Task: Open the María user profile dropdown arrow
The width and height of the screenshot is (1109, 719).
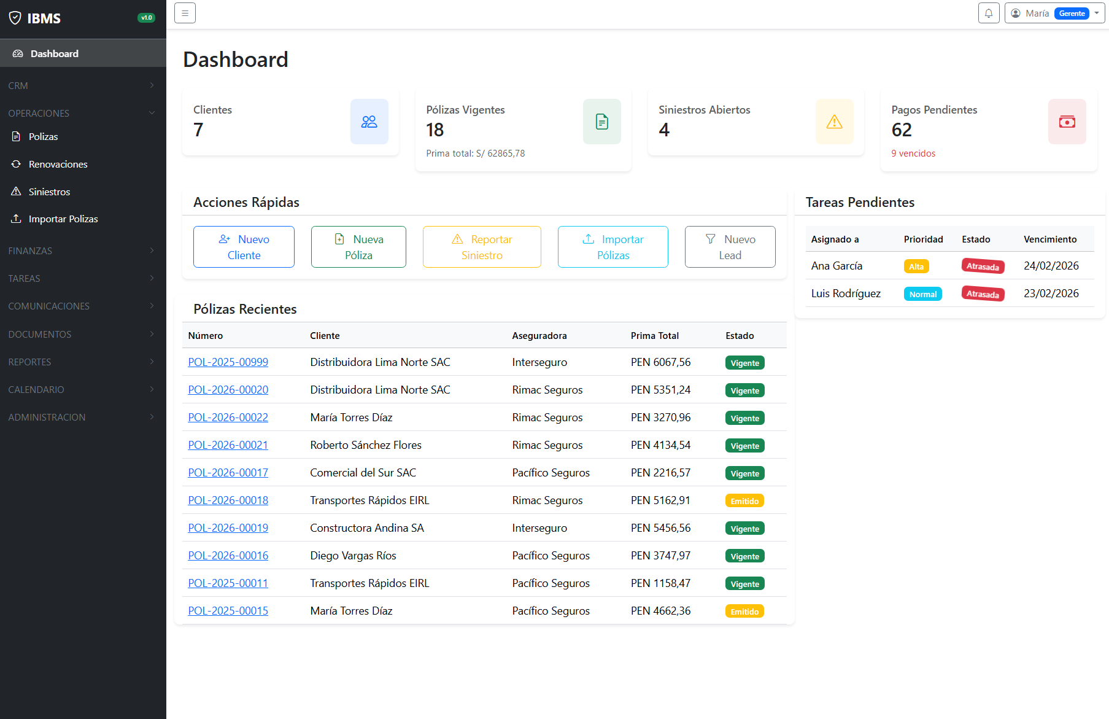Action: pyautogui.click(x=1097, y=13)
